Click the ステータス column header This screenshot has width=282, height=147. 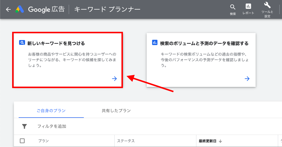tap(126, 141)
